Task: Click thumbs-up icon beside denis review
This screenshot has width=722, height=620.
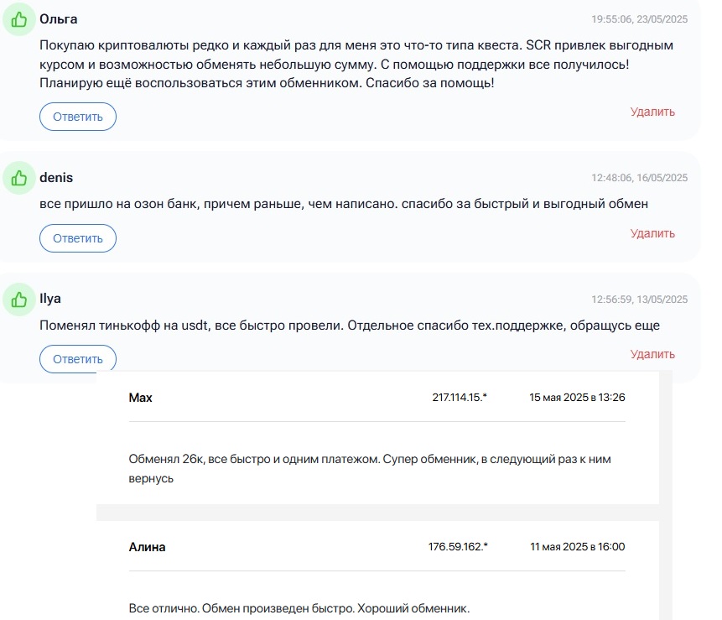Action: tap(19, 178)
